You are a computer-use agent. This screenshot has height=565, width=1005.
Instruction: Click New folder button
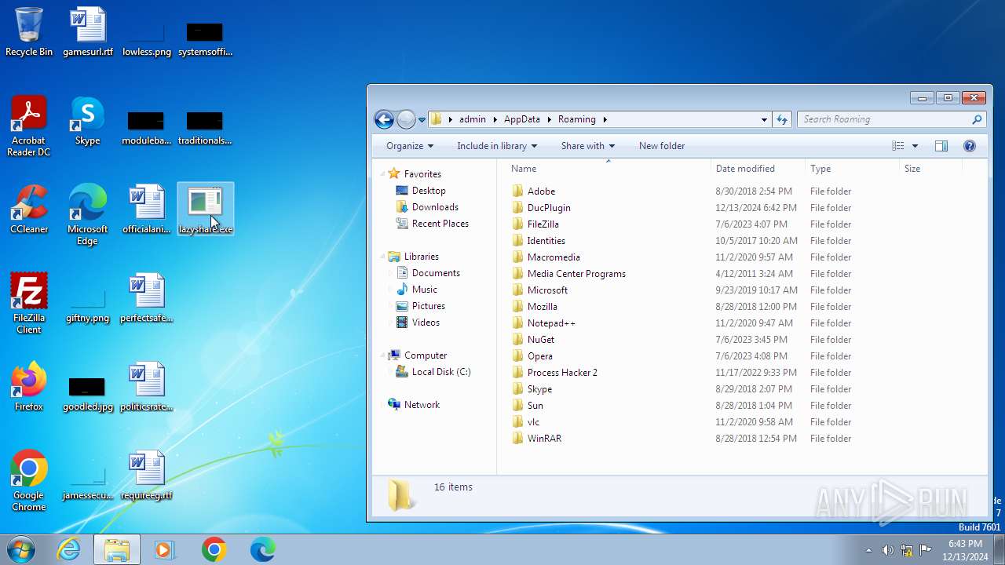tap(662, 146)
